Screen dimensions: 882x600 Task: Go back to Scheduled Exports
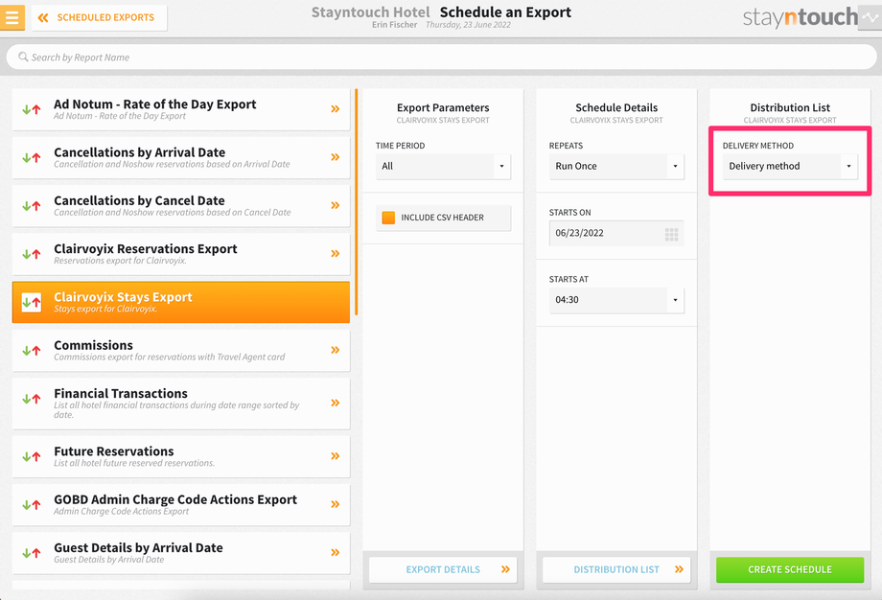(x=99, y=17)
